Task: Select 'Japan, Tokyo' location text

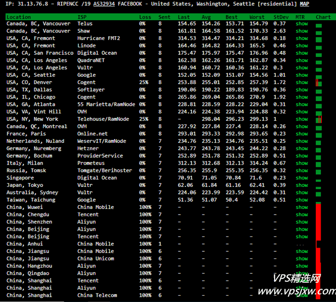Action: 25,185
